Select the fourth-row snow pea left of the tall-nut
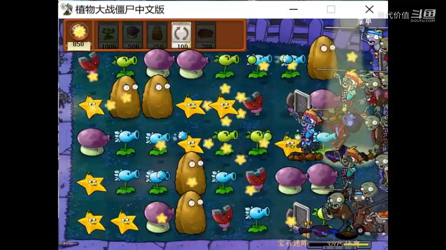446x250 pixels. coord(158,182)
